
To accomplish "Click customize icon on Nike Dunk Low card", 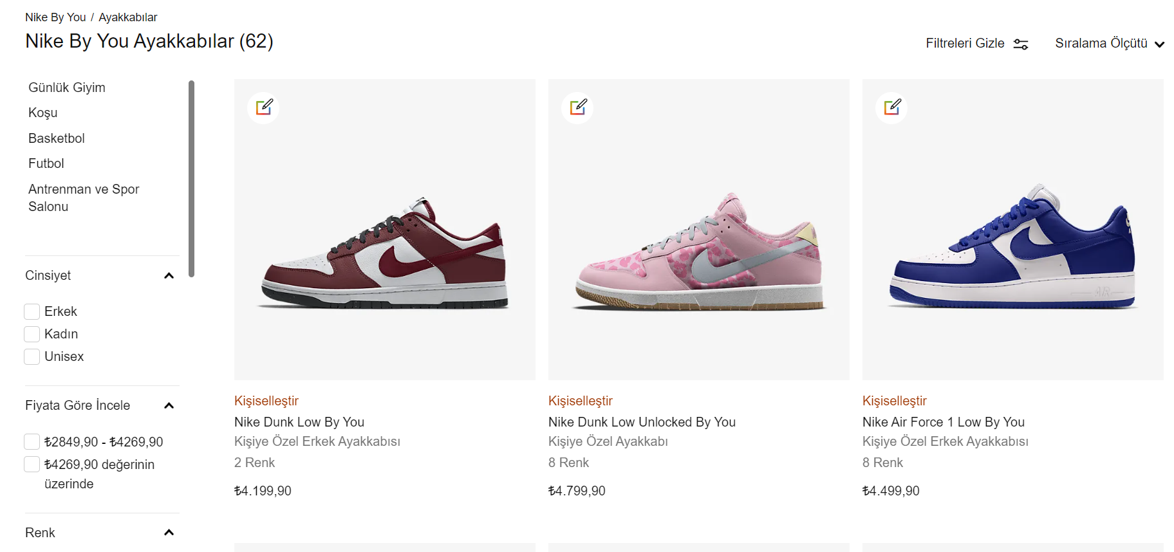I will pyautogui.click(x=263, y=107).
